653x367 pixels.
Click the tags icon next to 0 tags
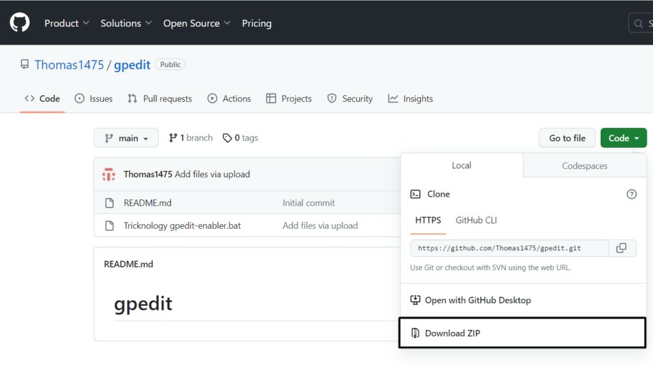coord(227,138)
